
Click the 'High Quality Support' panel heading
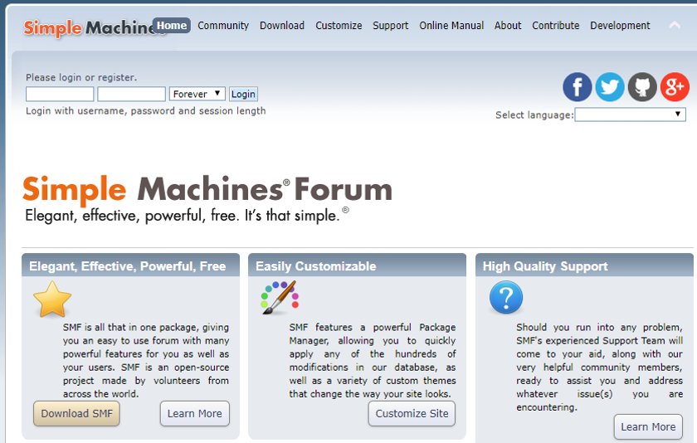pos(545,266)
